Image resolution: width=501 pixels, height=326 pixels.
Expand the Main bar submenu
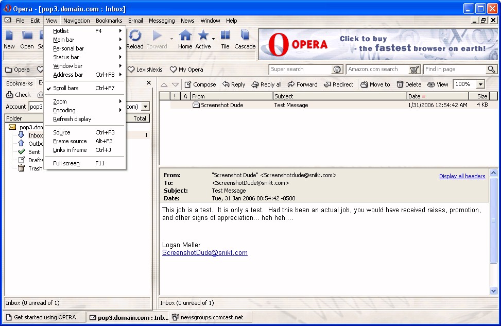[84, 40]
